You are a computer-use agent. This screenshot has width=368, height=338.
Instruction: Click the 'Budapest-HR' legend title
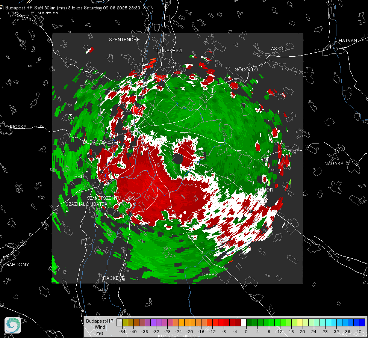pos(100,321)
